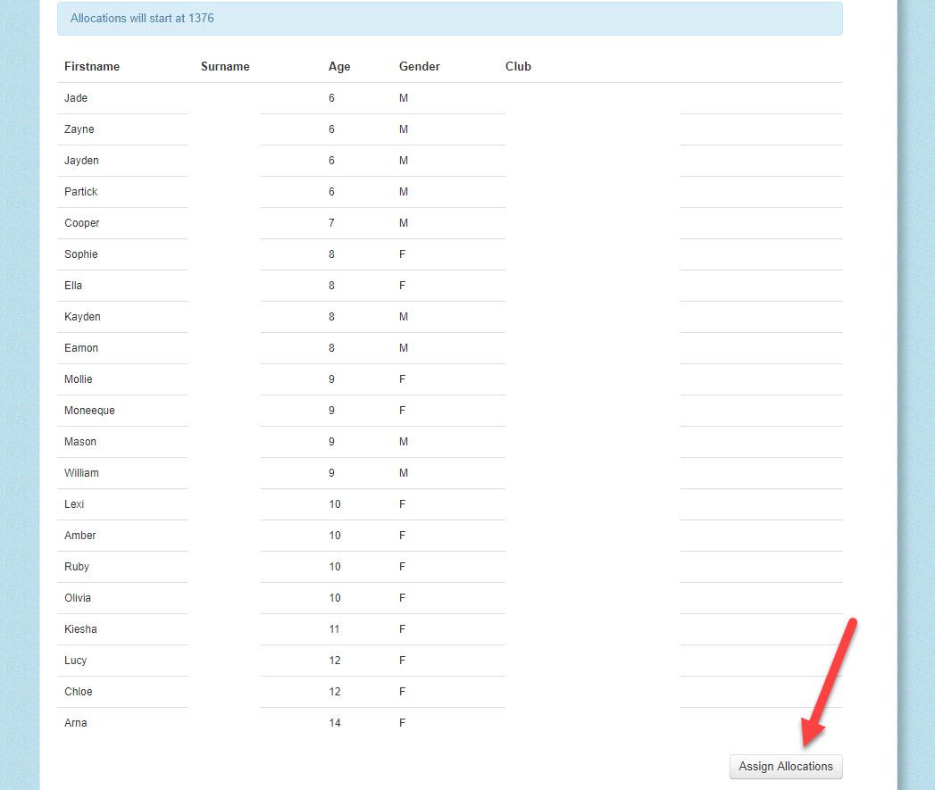Click the age 6 in Partick's row

[331, 191]
